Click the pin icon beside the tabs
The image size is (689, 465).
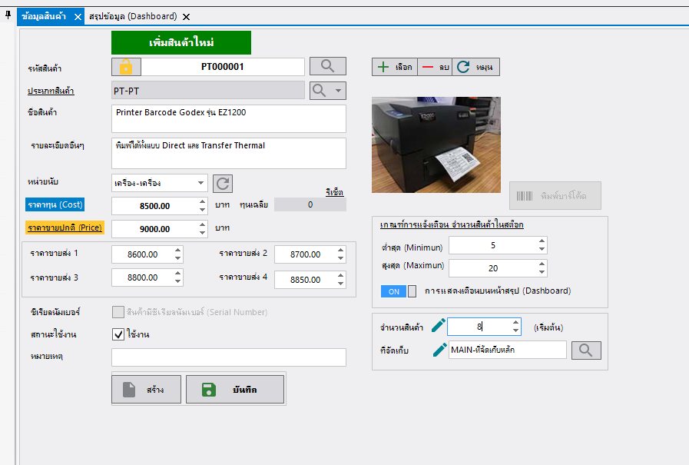click(8, 16)
